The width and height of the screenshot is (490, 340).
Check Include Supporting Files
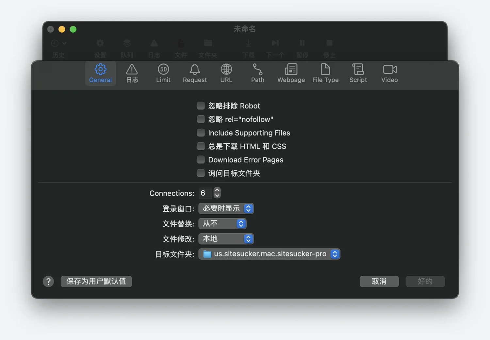coord(201,133)
